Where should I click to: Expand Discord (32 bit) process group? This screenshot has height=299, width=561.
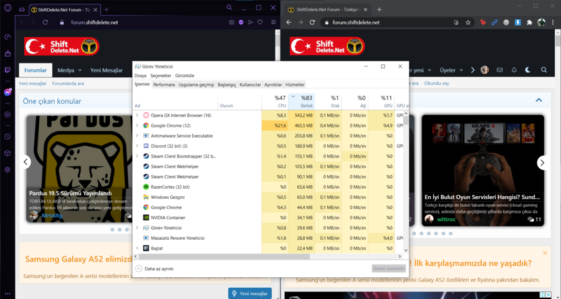[137, 146]
